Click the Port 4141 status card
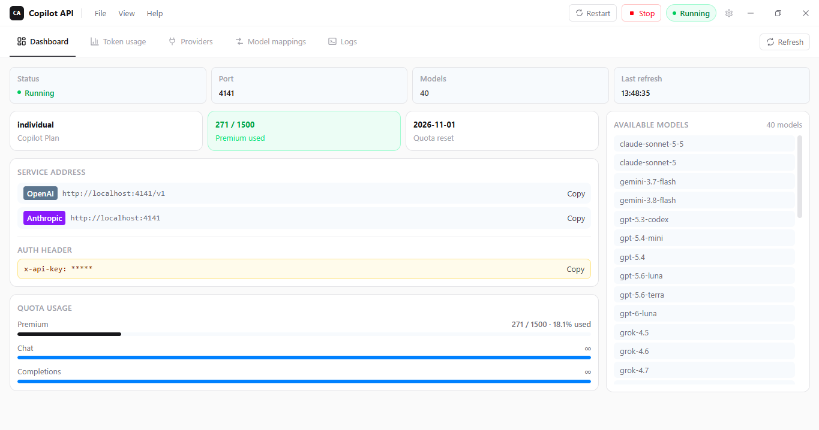819x430 pixels. coord(309,86)
